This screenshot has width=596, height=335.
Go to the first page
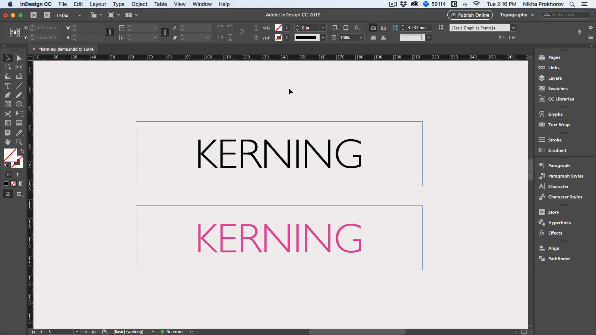33,332
